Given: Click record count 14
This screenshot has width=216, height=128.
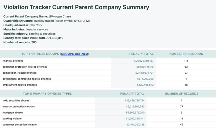Looking at the screenshot, I should (x=182, y=119).
